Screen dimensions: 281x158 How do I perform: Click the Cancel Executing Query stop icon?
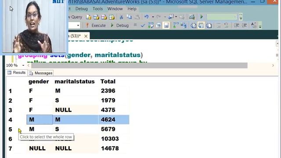[x=135, y=25]
